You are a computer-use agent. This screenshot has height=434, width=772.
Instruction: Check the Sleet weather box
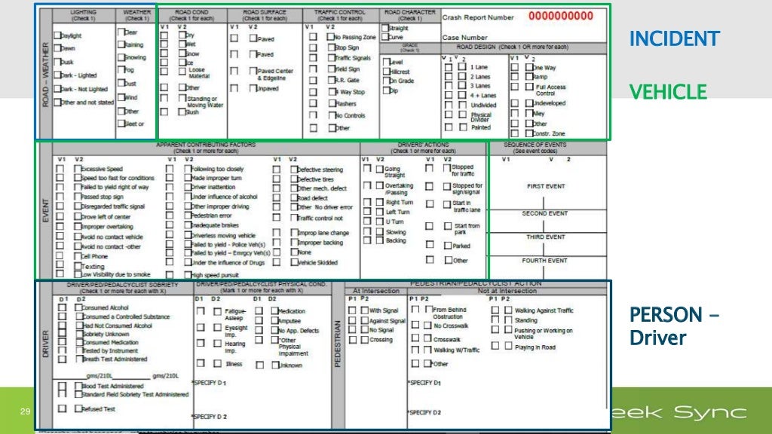121,124
